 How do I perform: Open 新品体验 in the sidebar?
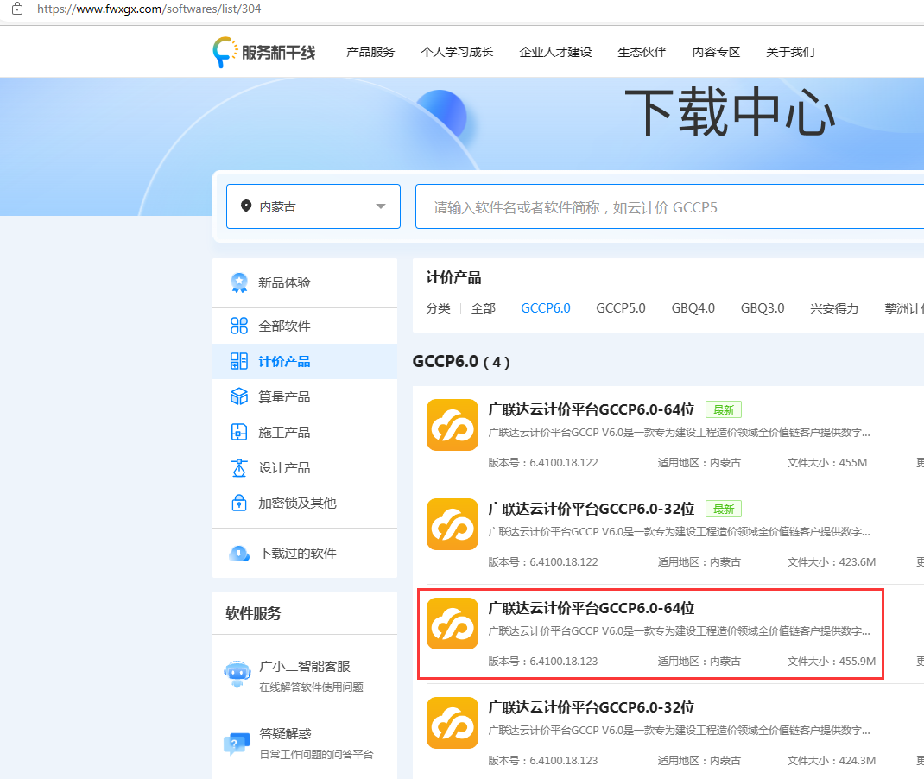pyautogui.click(x=305, y=283)
